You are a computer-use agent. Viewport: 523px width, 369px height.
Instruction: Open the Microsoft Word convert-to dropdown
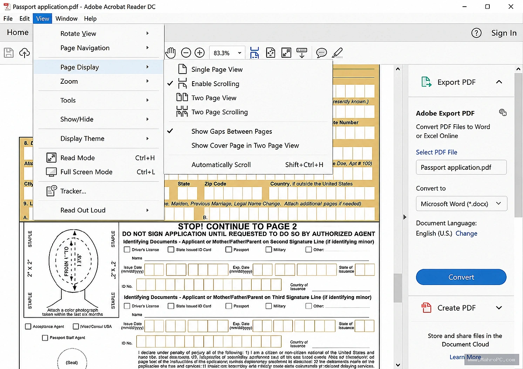coord(461,204)
